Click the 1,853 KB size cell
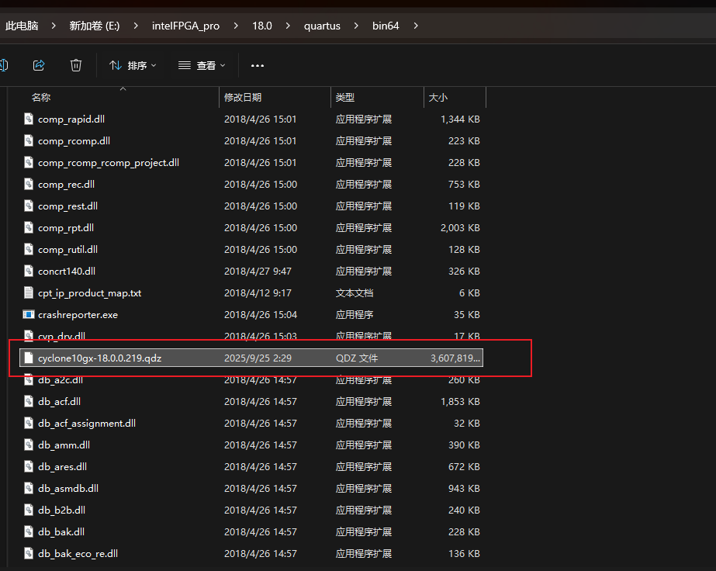716x571 pixels. [460, 402]
